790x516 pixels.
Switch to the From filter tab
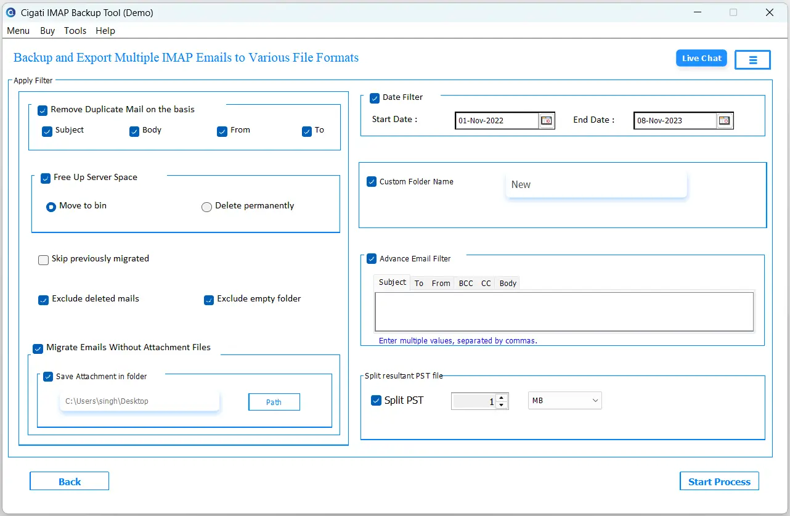coord(441,284)
